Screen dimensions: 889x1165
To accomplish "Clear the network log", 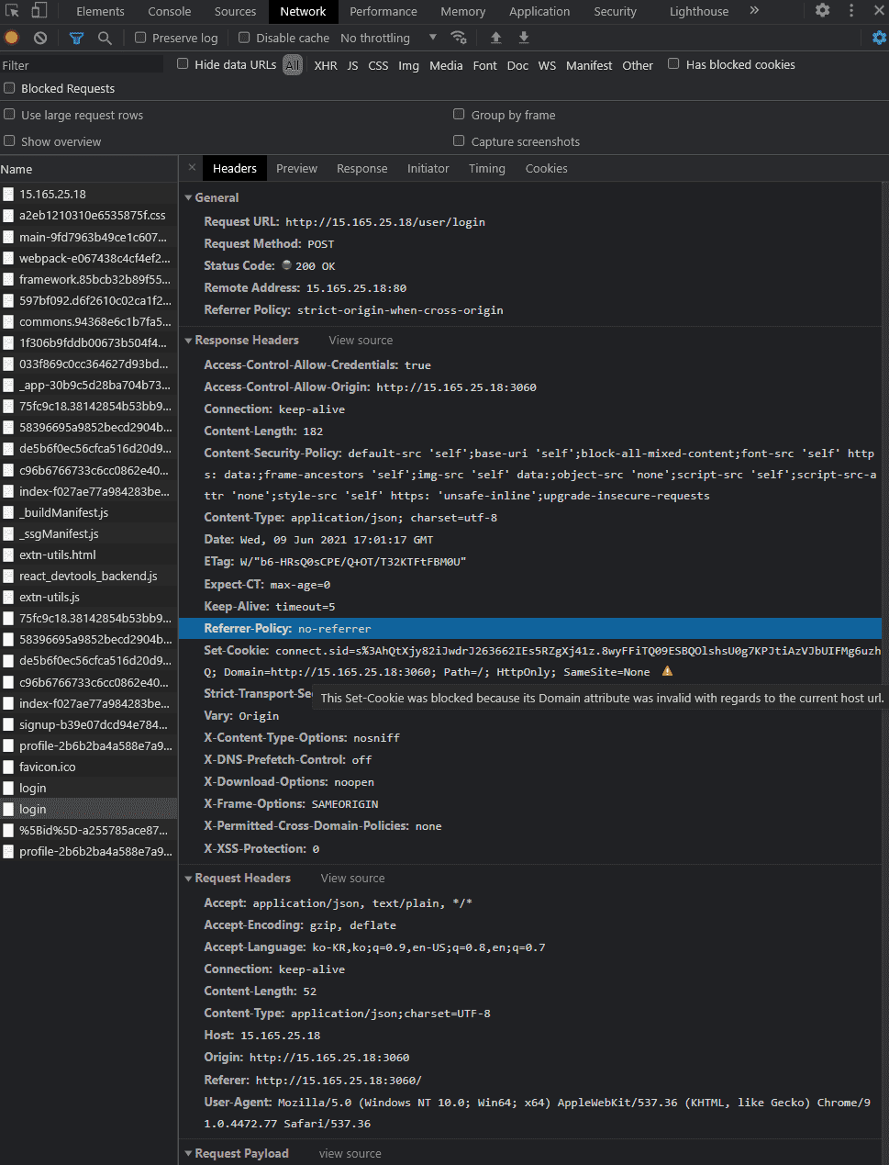I will 40,38.
